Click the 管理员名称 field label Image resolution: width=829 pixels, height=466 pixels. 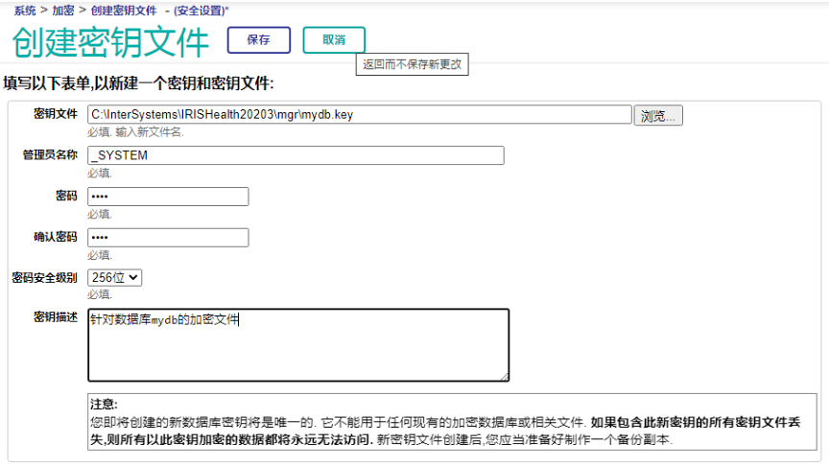pos(50,154)
